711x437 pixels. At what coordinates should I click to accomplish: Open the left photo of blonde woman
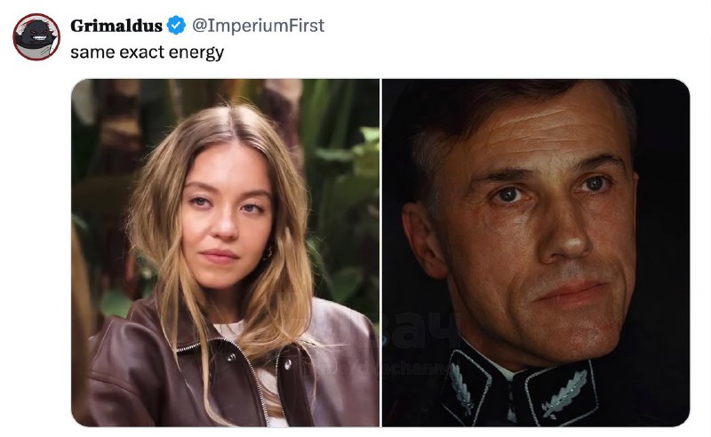(x=225, y=251)
